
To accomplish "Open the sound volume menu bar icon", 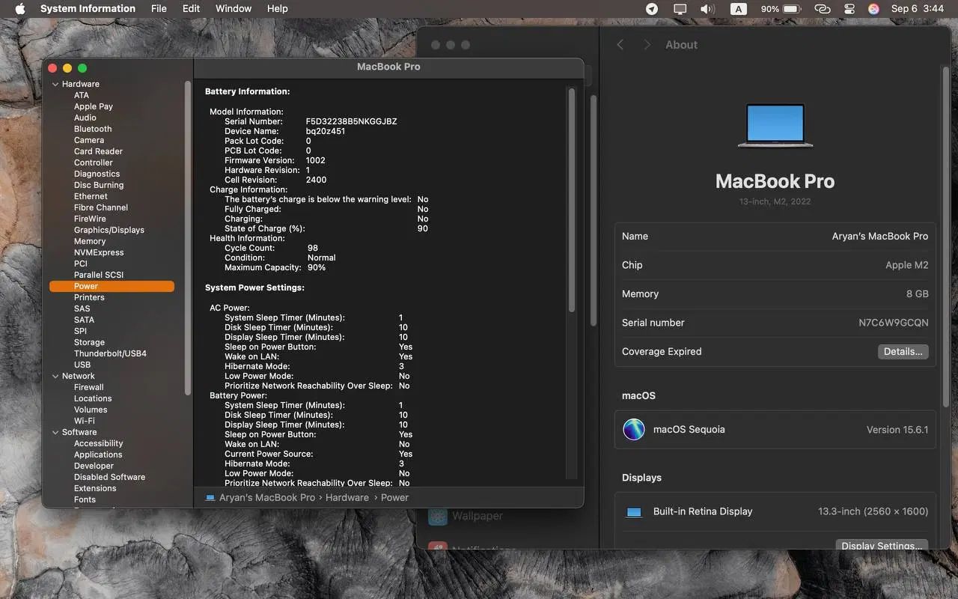I will [707, 9].
